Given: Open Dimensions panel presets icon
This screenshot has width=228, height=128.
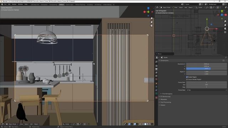Looking at the screenshot, I should point(223,60).
